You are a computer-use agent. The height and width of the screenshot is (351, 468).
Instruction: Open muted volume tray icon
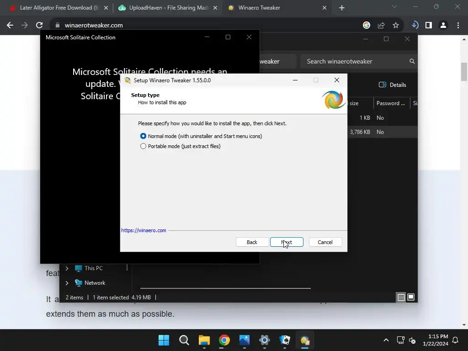[412, 340]
